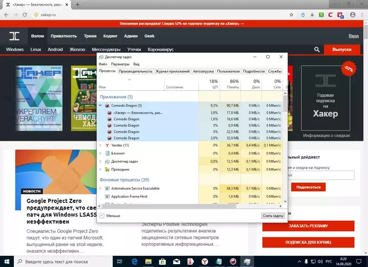Viewport: 368px width, 267px height.
Task: Open Comodo Dragon three-dot menu
Action: pyautogui.click(x=362, y=15)
